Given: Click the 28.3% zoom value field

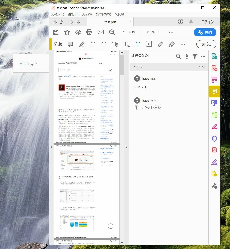Looking at the screenshot, I should pos(151,32).
